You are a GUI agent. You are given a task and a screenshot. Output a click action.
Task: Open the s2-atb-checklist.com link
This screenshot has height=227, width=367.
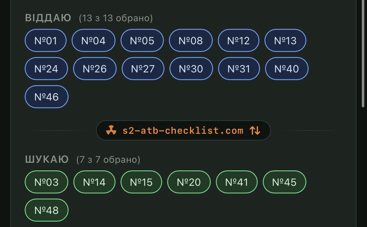183,131
